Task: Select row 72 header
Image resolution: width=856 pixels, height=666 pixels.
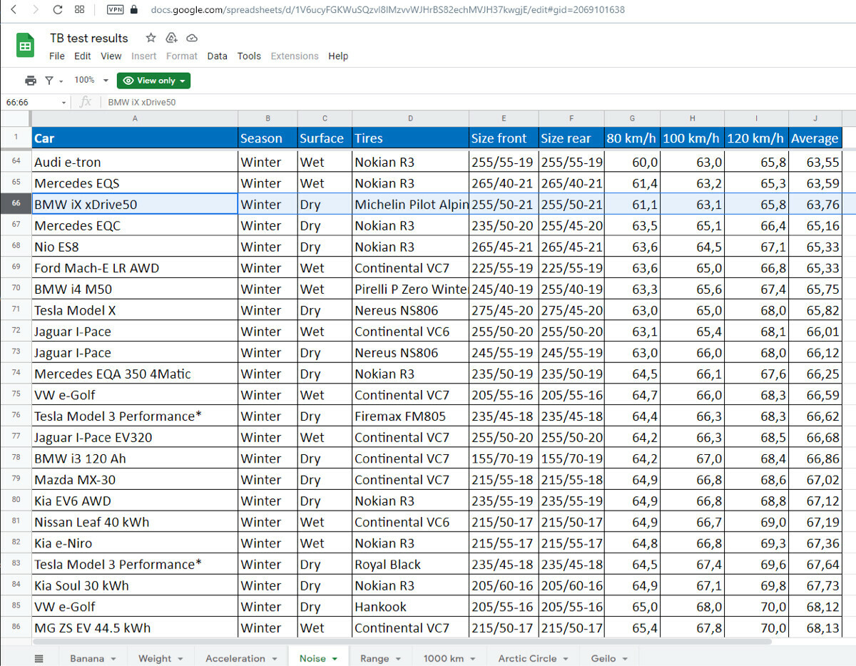Action: pos(16,332)
